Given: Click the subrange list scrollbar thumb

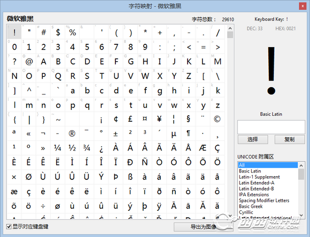Looking at the screenshot, I should [301, 174].
